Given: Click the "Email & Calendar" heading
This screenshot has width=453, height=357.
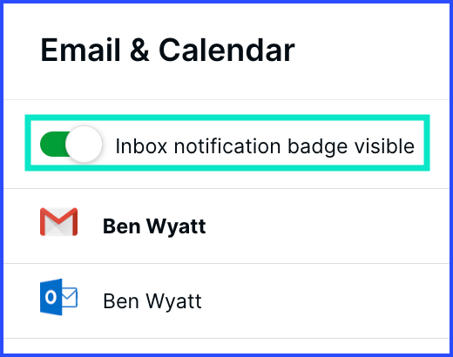Looking at the screenshot, I should pos(168,51).
